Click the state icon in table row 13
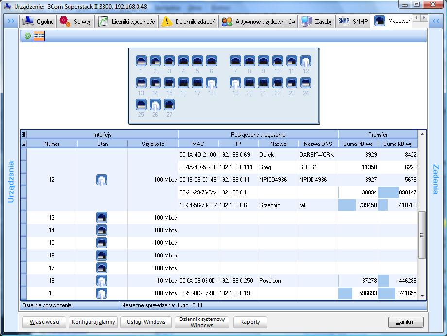447x336 pixels. 102,218
